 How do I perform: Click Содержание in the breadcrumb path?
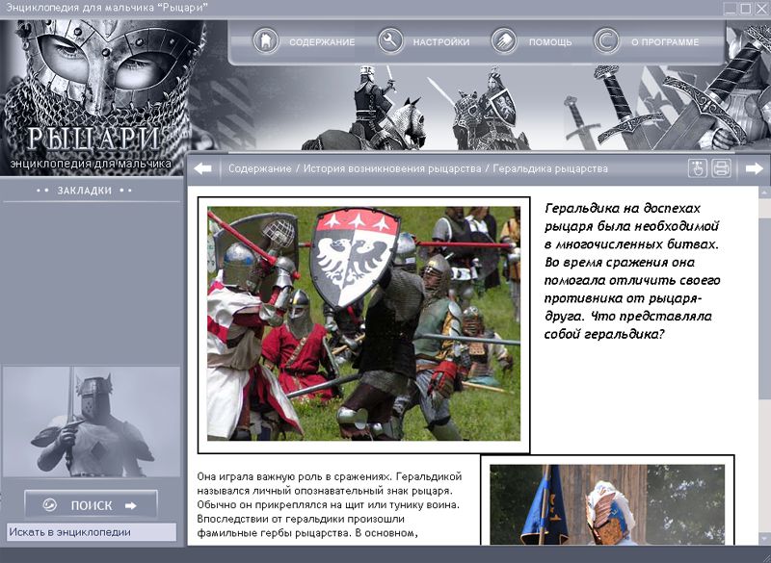click(x=259, y=168)
